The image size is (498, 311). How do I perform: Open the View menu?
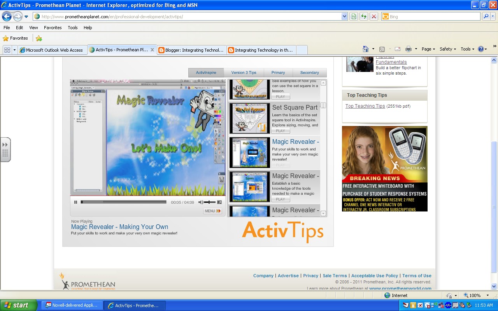tap(33, 28)
